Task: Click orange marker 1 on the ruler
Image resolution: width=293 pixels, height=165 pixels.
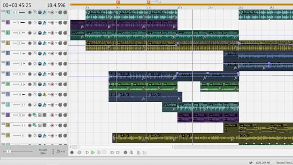Action: click(x=118, y=2)
